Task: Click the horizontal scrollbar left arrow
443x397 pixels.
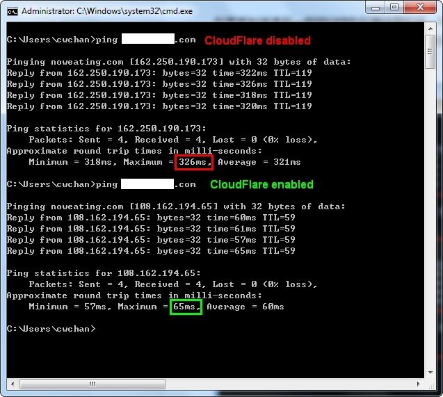Action: point(13,384)
